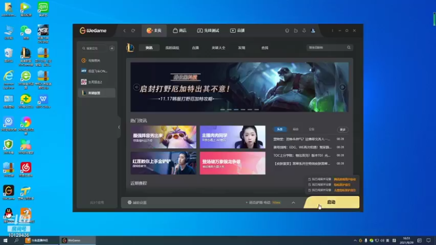The height and width of the screenshot is (245, 436).
Task: Open the second orange privacy protection link
Action: tap(342, 185)
